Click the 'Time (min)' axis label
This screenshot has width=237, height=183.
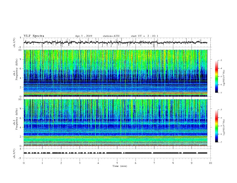coord(120,166)
